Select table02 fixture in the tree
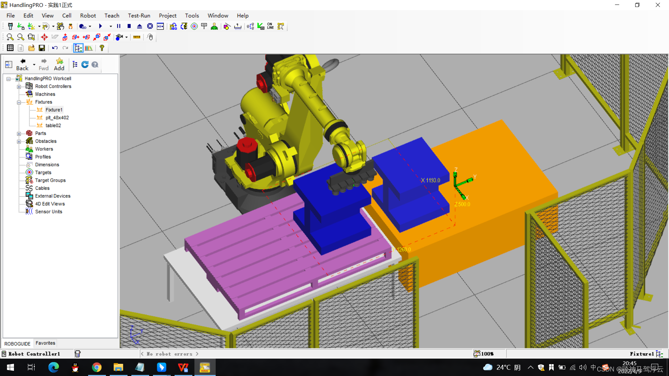Screen dimensions: 669x376 coord(53,125)
